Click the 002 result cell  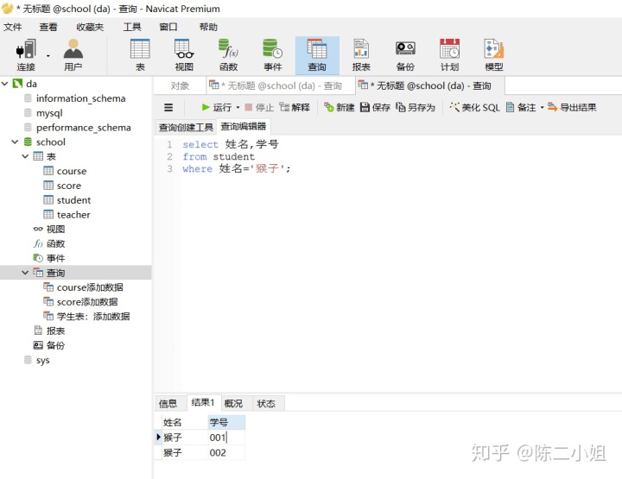226,452
